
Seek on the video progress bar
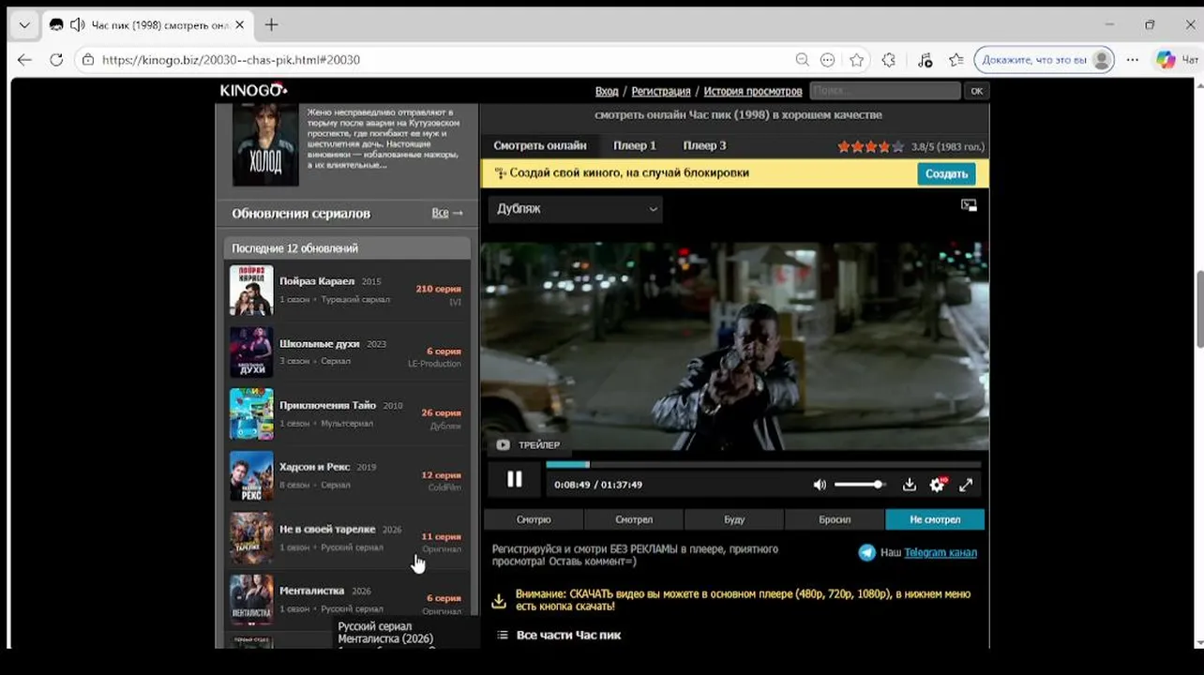pos(763,464)
